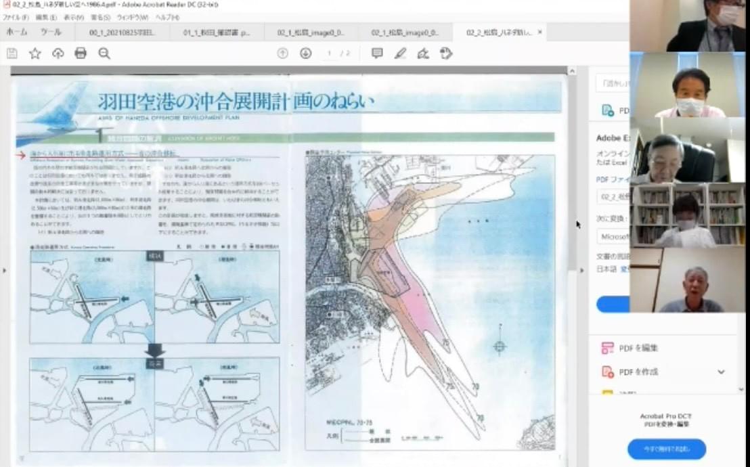The height and width of the screenshot is (467, 750).
Task: Open the ウィンドウ menu
Action: (x=133, y=17)
